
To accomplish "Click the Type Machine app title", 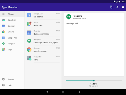I will tap(10, 7).
